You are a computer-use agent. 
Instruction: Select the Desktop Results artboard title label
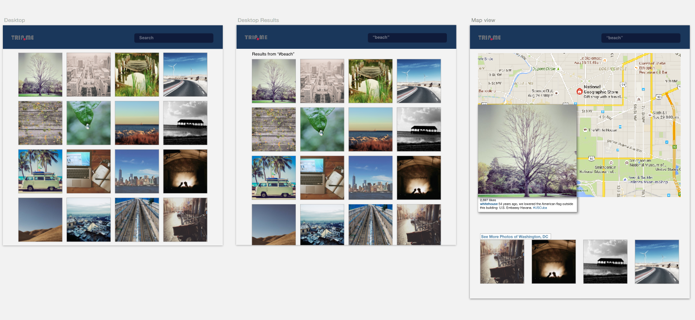tap(258, 20)
